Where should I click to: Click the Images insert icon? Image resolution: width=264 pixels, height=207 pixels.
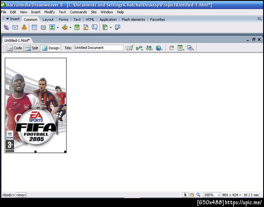tap(52, 27)
